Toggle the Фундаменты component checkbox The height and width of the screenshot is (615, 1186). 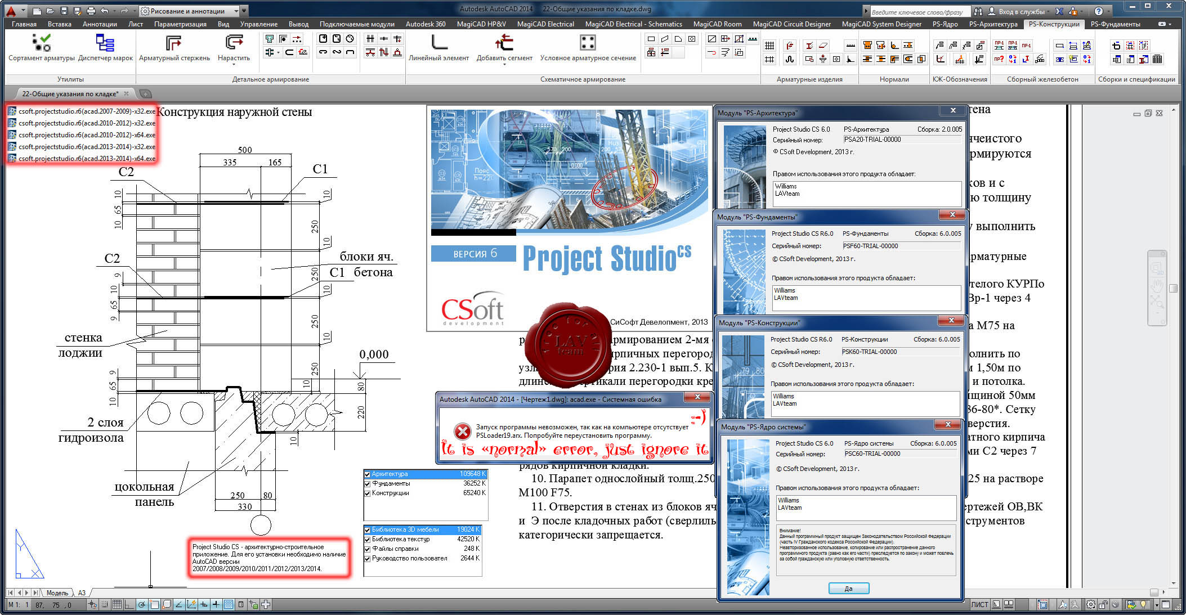pos(367,484)
